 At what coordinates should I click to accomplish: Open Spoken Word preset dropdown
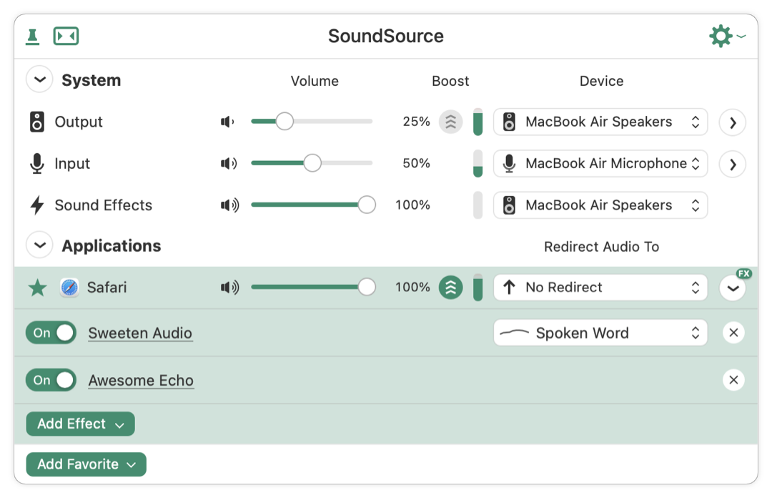click(x=600, y=333)
